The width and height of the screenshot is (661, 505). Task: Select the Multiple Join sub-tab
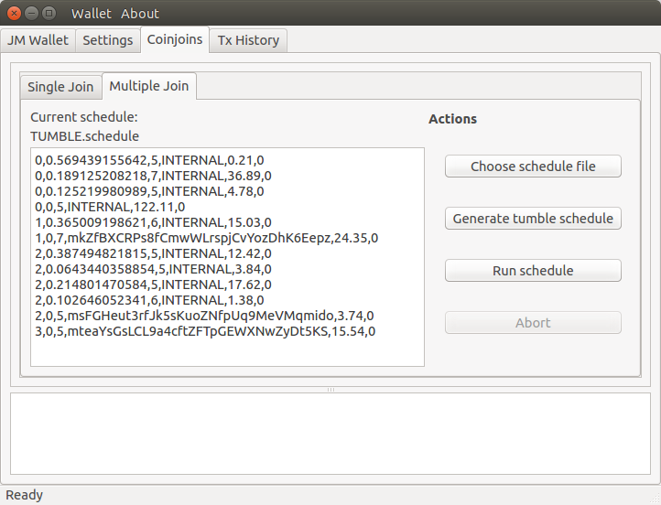[x=149, y=86]
